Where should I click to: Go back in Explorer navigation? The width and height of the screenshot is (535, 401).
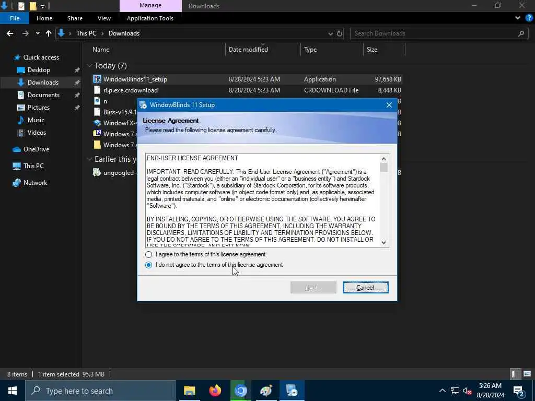pos(10,33)
